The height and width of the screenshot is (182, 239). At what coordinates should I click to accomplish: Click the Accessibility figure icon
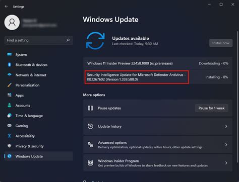10,136
